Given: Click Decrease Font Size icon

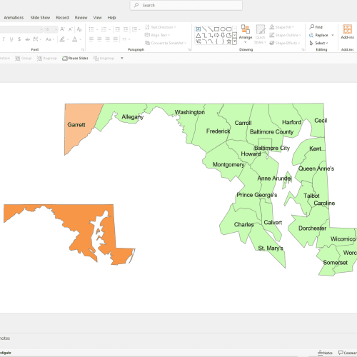Looking at the screenshot, I should tap(71, 29).
